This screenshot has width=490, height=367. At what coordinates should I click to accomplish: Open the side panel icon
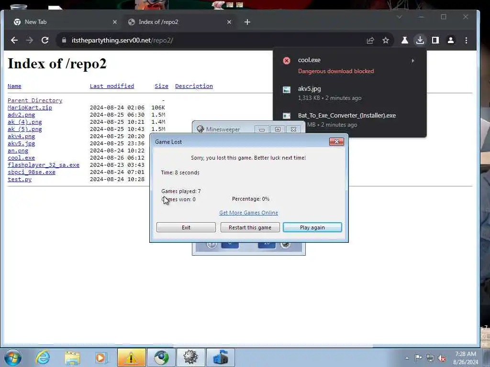[435, 40]
